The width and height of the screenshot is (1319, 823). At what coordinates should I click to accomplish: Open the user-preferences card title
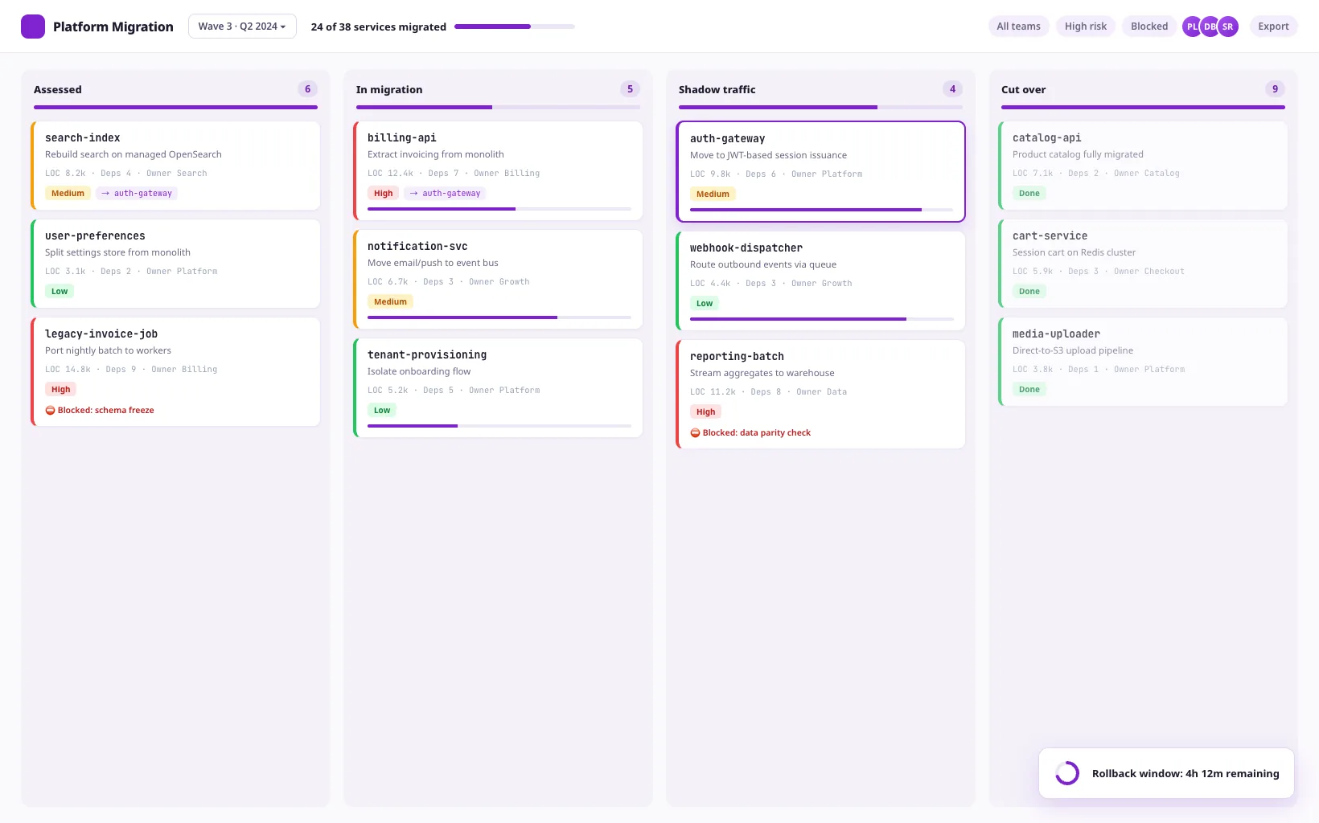[95, 235]
